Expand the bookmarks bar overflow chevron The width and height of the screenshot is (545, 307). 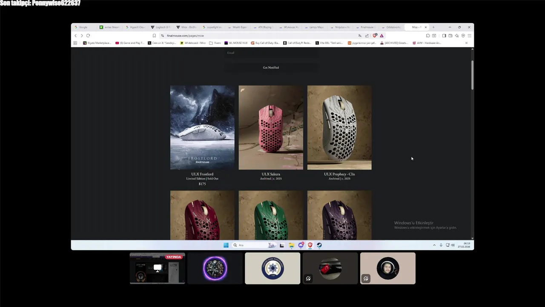click(x=466, y=43)
